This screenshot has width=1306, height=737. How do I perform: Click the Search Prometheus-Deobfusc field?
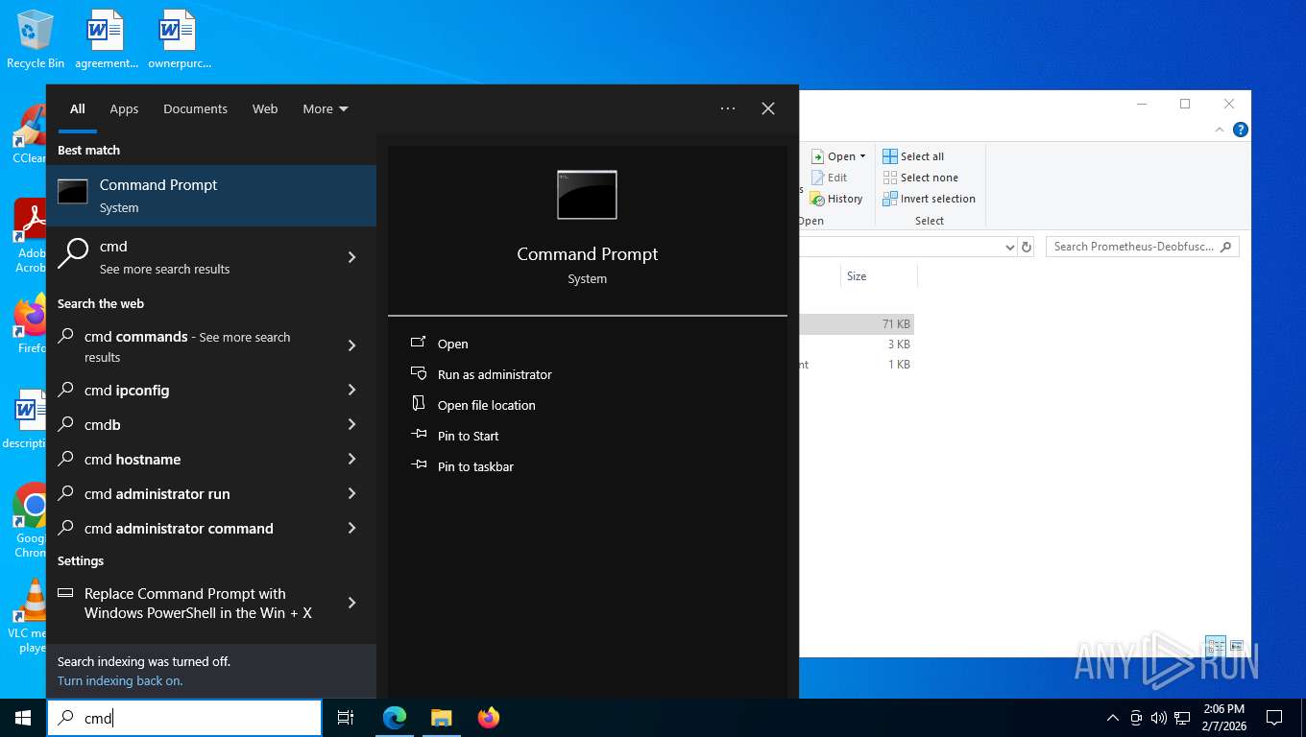point(1142,247)
